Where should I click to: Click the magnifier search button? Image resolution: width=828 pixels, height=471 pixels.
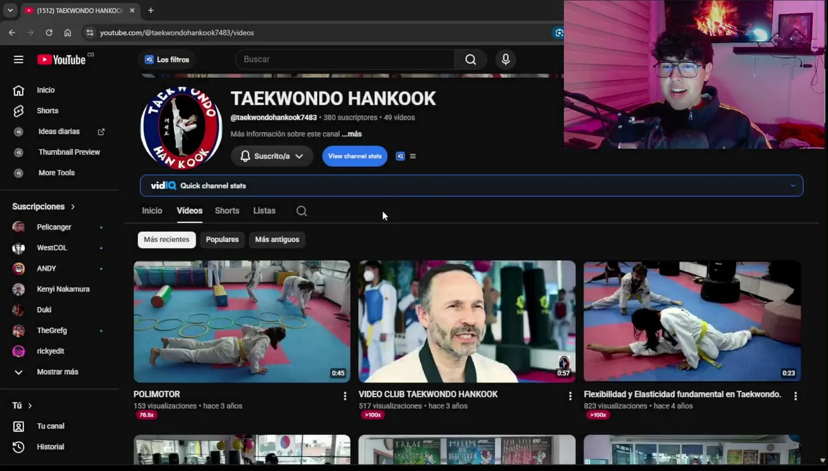tap(470, 60)
